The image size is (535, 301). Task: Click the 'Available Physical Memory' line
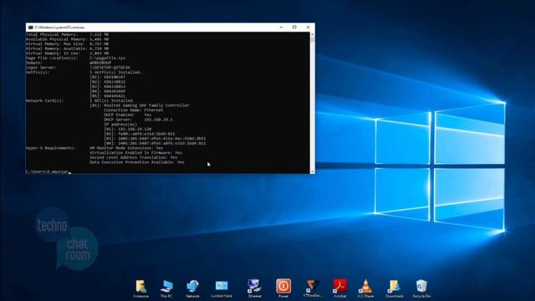point(67,39)
